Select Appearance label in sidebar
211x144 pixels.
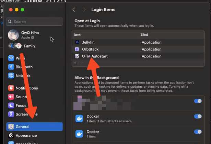point(26,135)
